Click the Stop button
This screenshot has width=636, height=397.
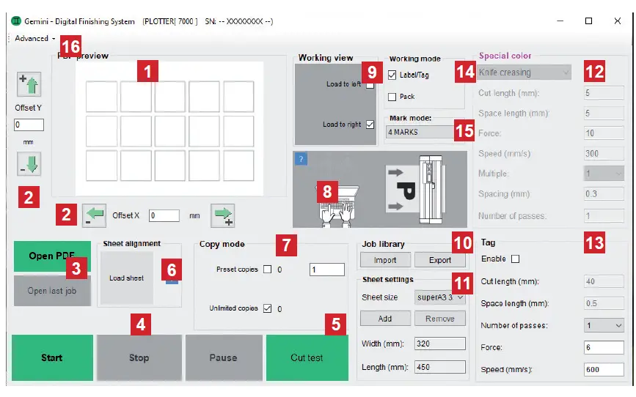139,357
